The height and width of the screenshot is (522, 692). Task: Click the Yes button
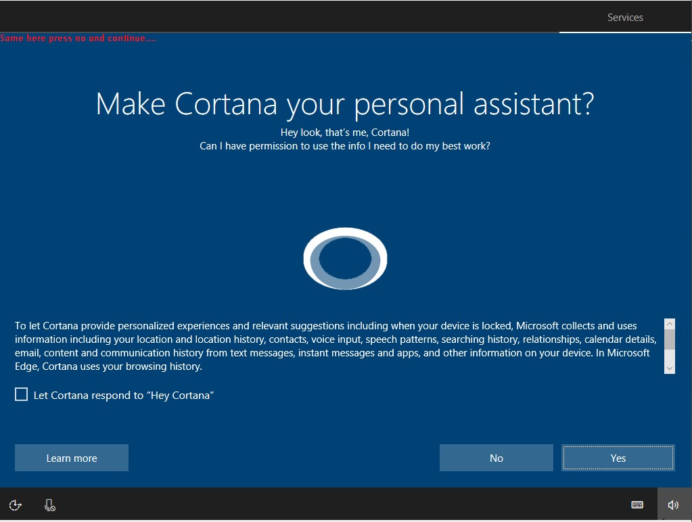pos(618,458)
